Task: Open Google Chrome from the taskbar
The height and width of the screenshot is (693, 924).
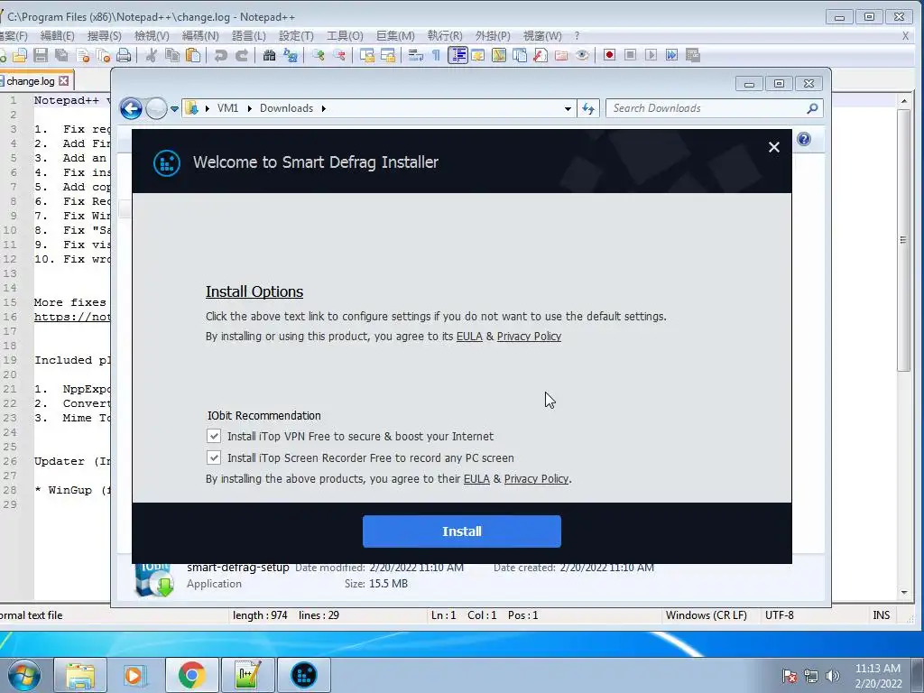Action: coord(191,675)
